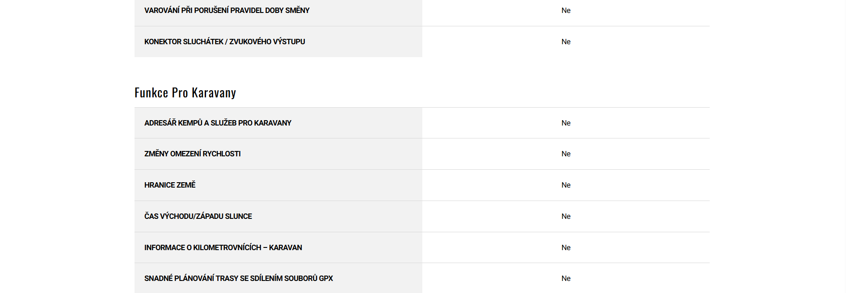Click 'Ne' value for Konektor sluchátek

[566, 42]
